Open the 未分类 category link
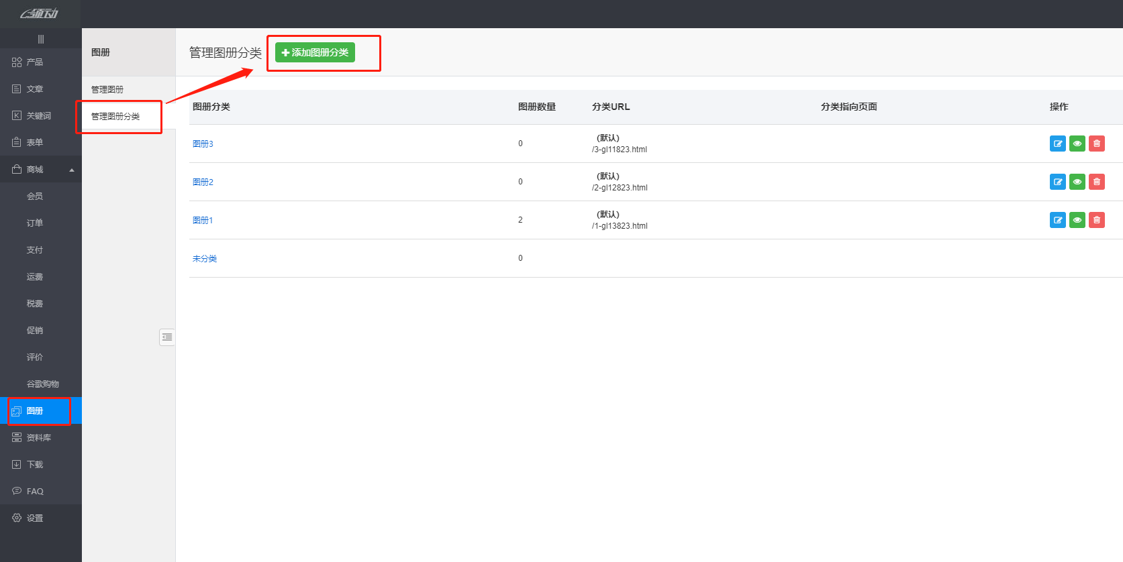The height and width of the screenshot is (562, 1123). click(x=205, y=258)
